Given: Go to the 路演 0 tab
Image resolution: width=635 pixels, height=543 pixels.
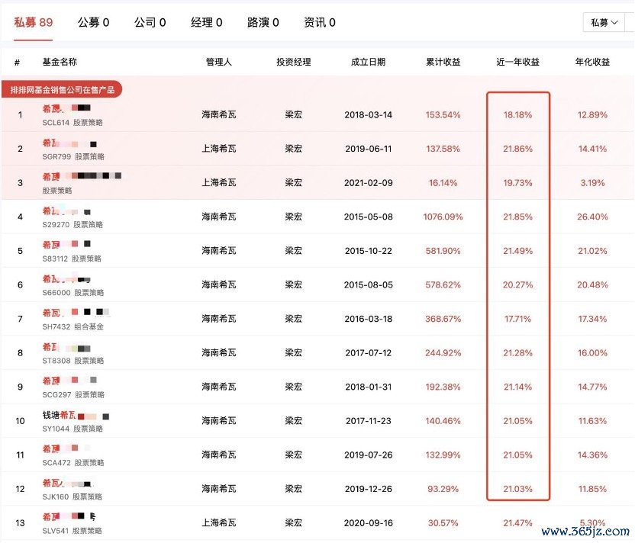Looking at the screenshot, I should tap(263, 23).
